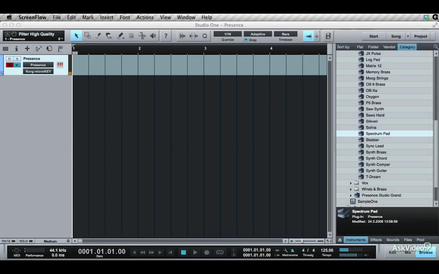Select the Listen speaker tool
Screen dimensions: 439x274
[153, 36]
